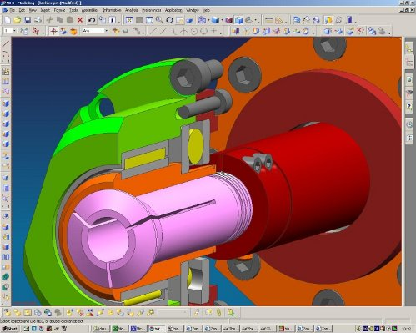This screenshot has width=416, height=333.
Task: Click the Undo arrow icon
Action: click(x=92, y=20)
